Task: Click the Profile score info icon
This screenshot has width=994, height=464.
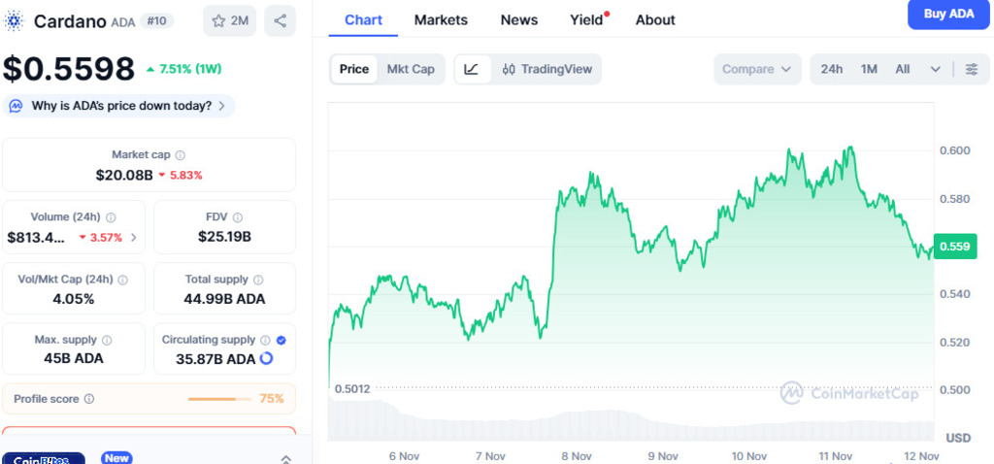Action: click(89, 399)
